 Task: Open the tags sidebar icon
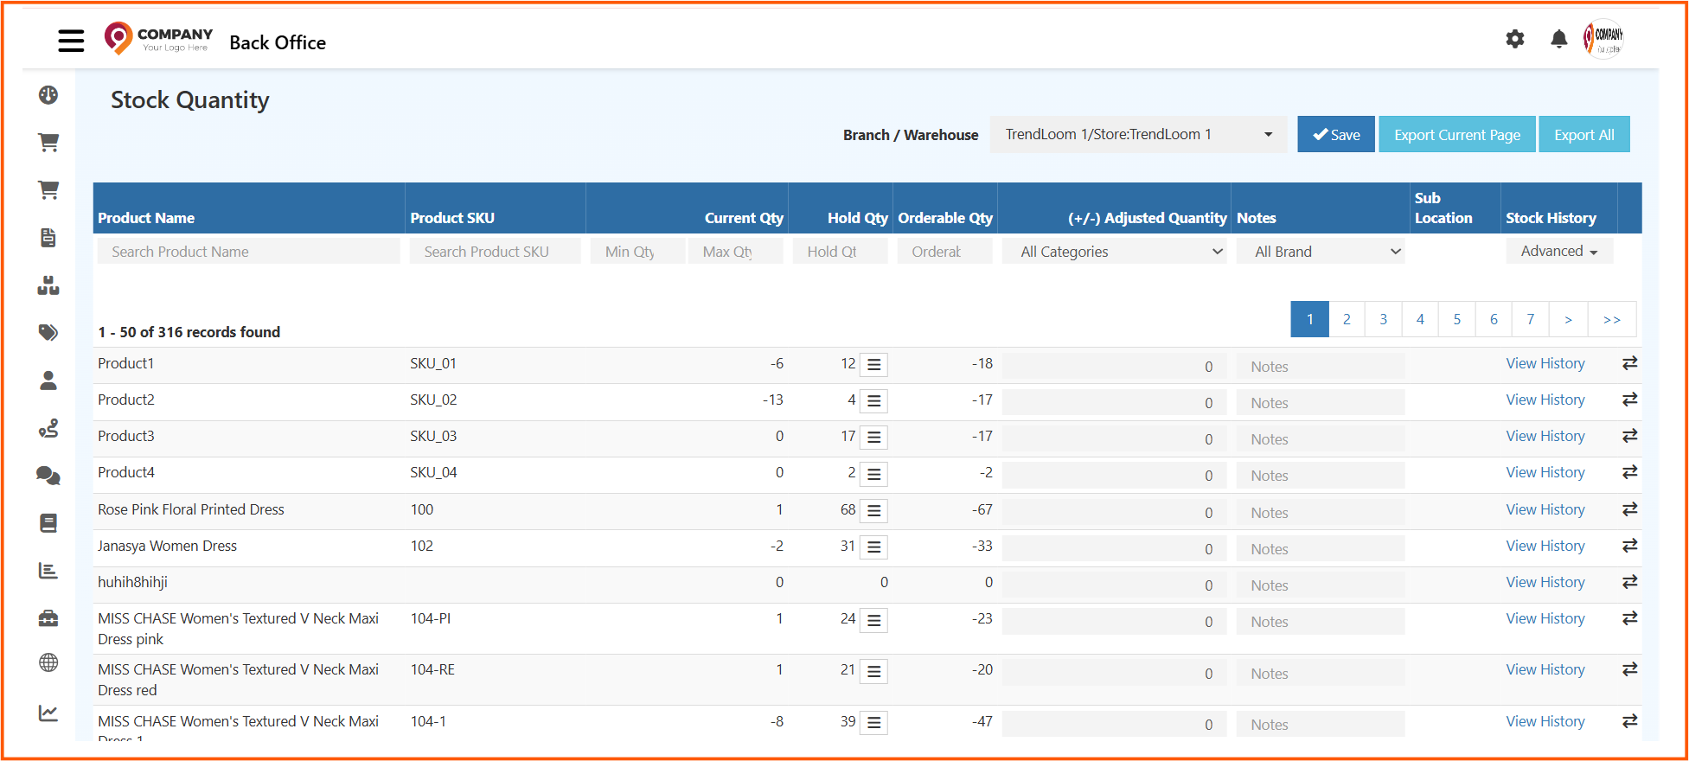[x=48, y=333]
